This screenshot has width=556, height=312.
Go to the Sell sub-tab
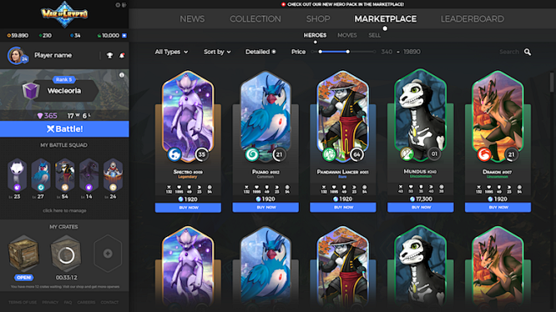374,35
